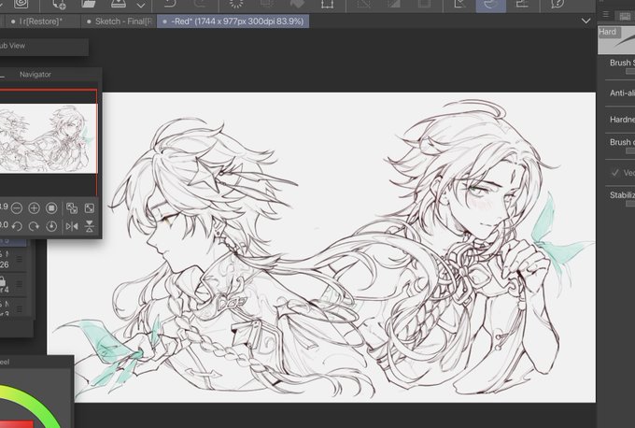Adjust the Brush density slider
Viewport: 635px width, 428px height.
tap(630, 150)
